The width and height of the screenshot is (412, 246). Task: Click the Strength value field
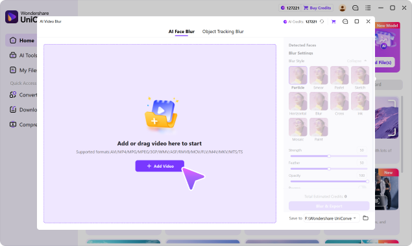[x=362, y=150]
